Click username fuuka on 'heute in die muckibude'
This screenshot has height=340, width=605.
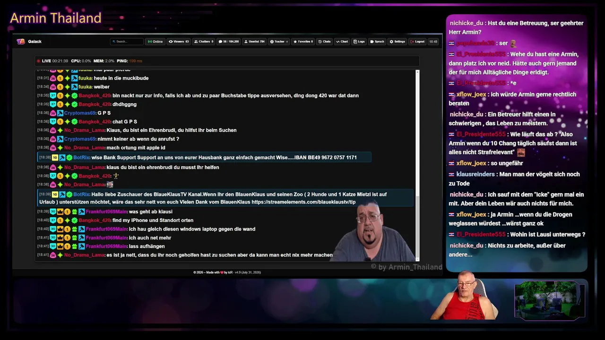point(86,78)
